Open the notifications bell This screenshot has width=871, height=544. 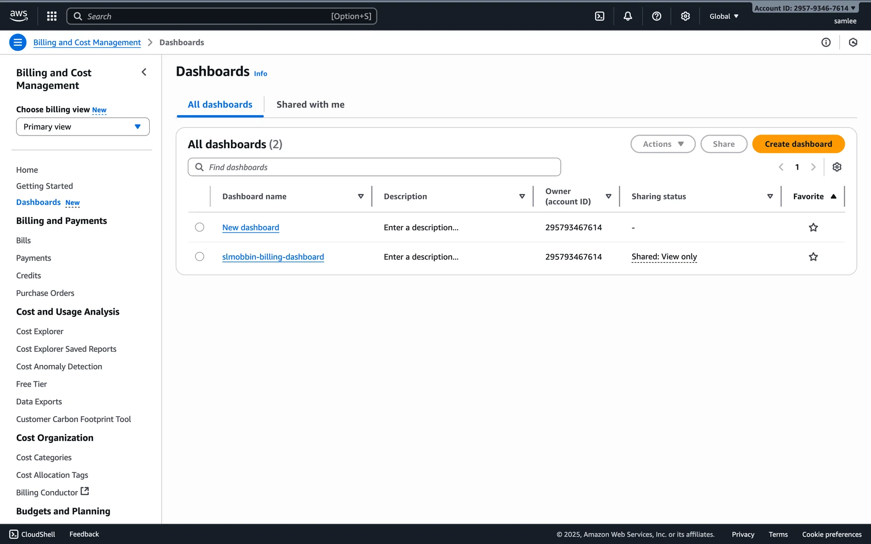(x=628, y=16)
